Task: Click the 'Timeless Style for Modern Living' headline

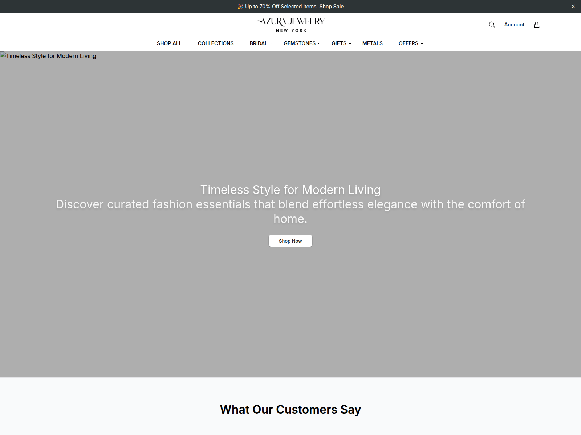Action: click(290, 190)
